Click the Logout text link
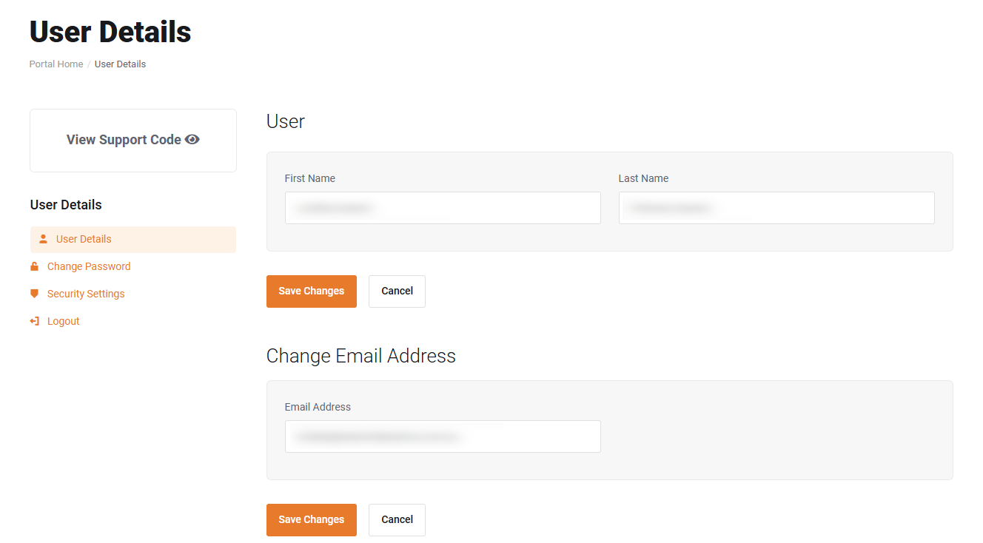Screen dimensions: 983x543 pyautogui.click(x=64, y=321)
